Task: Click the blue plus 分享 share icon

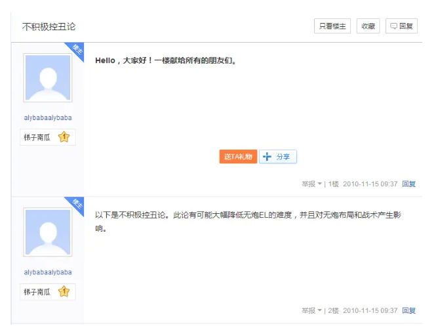Action: (268, 157)
